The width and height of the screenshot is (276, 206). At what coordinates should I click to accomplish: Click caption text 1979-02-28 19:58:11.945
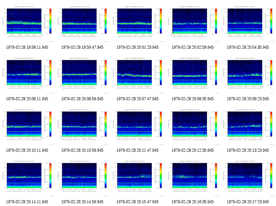[x=27, y=47]
